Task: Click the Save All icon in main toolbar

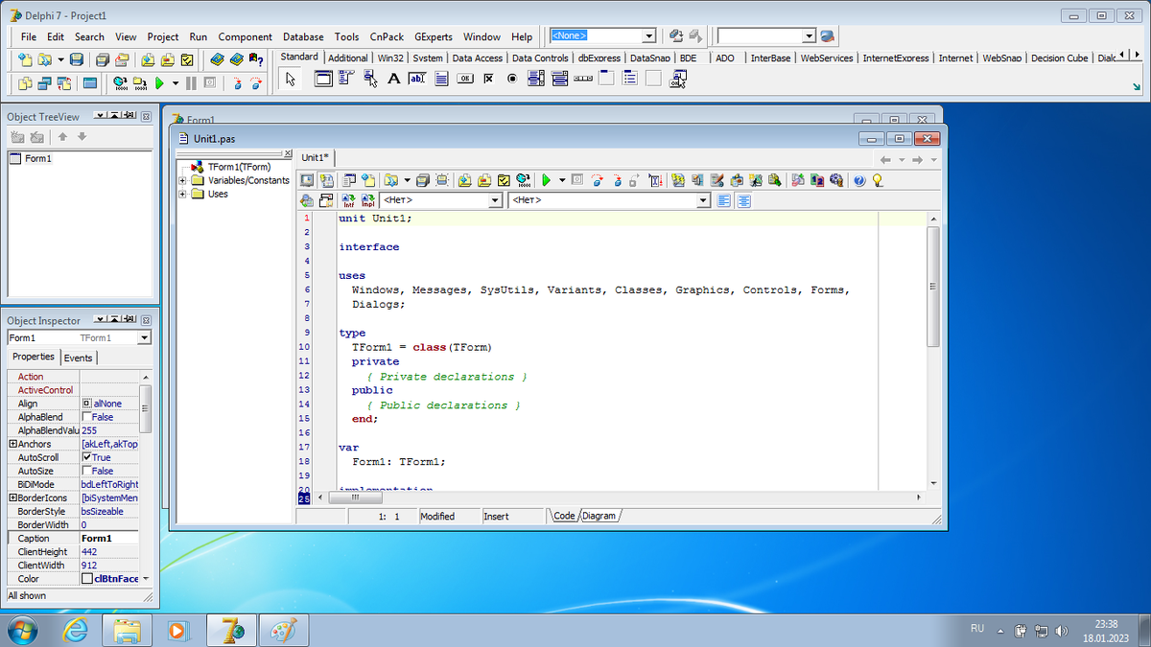Action: point(104,59)
